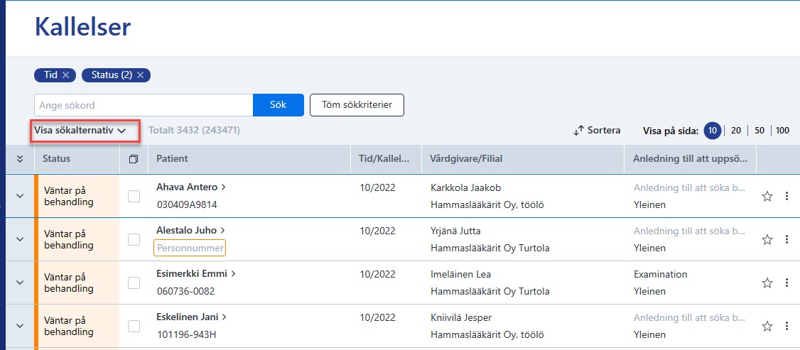Viewport: 800px width, 350px height.
Task: Open more options for Ahava Antero row
Action: point(787,196)
